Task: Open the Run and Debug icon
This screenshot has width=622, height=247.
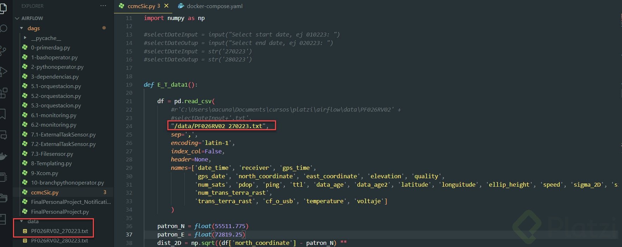Action: pyautogui.click(x=3, y=72)
